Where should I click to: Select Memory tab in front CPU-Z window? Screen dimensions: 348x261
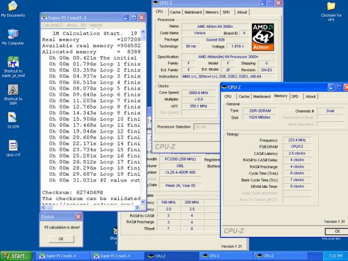(x=281, y=96)
